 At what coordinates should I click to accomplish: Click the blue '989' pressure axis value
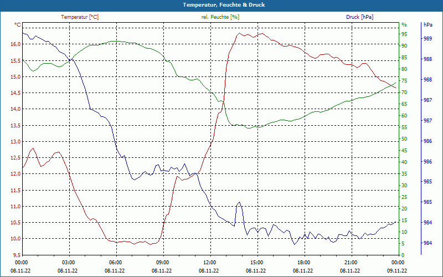427,38
